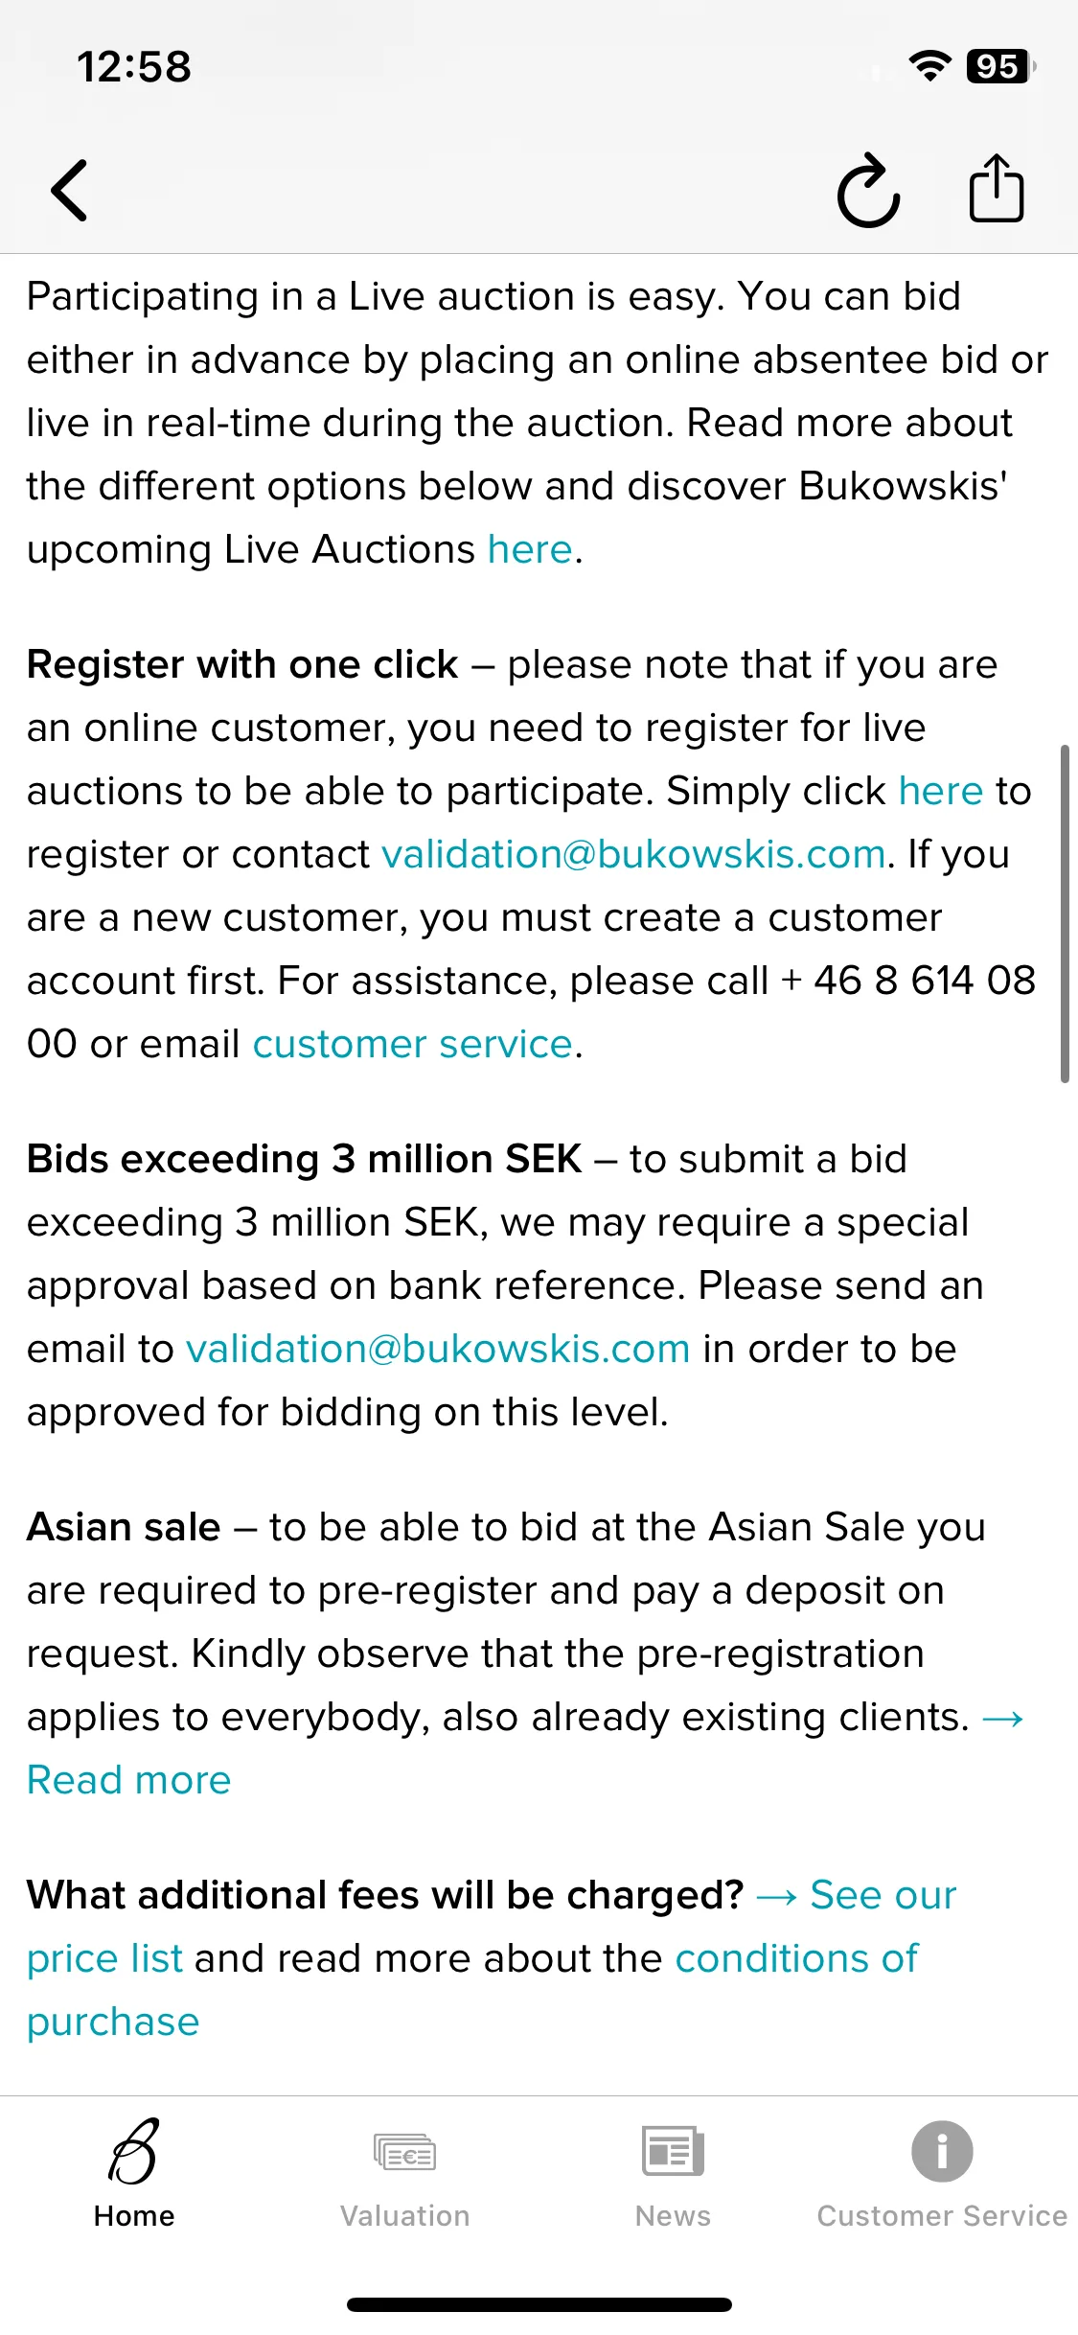Open the 'customer service' email link

[413, 1045]
